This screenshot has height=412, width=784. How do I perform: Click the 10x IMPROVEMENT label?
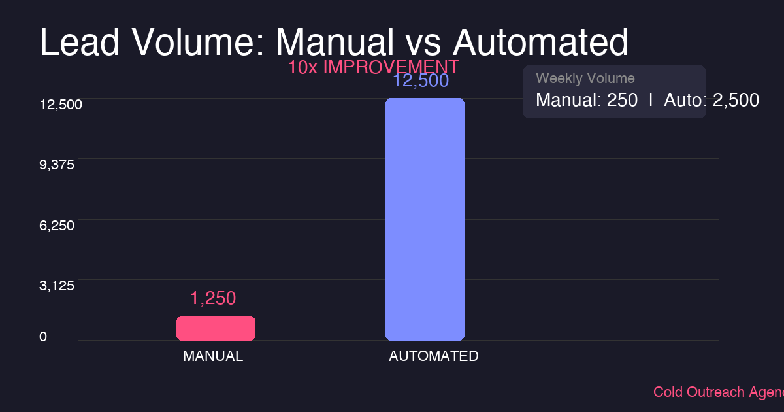pyautogui.click(x=373, y=67)
